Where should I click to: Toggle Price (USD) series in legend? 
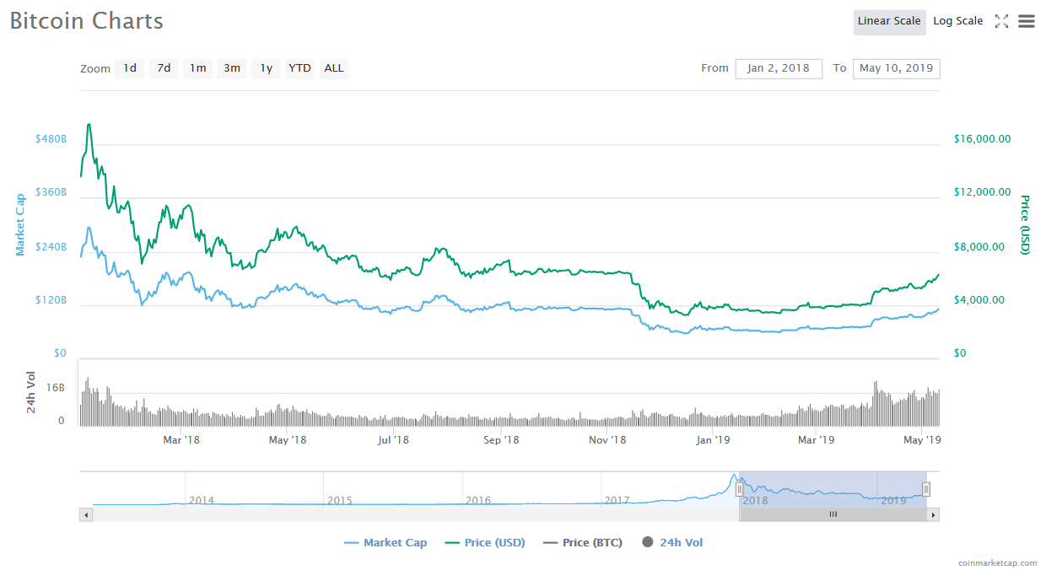point(484,543)
